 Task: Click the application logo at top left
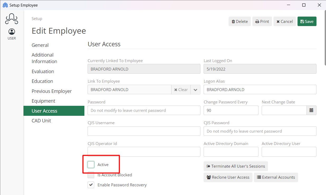coord(12,19)
